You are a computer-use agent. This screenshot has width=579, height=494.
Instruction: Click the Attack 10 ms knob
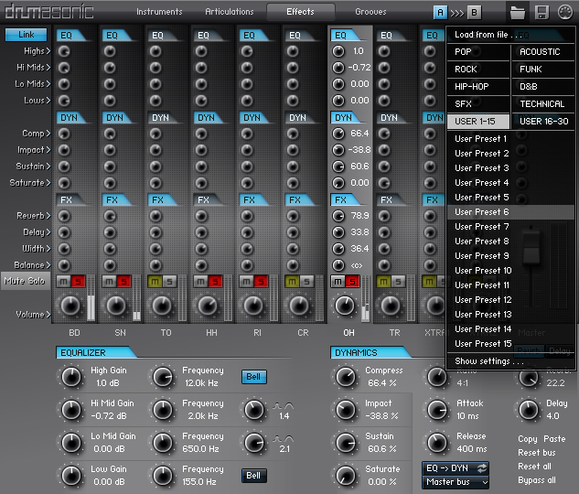coord(437,410)
